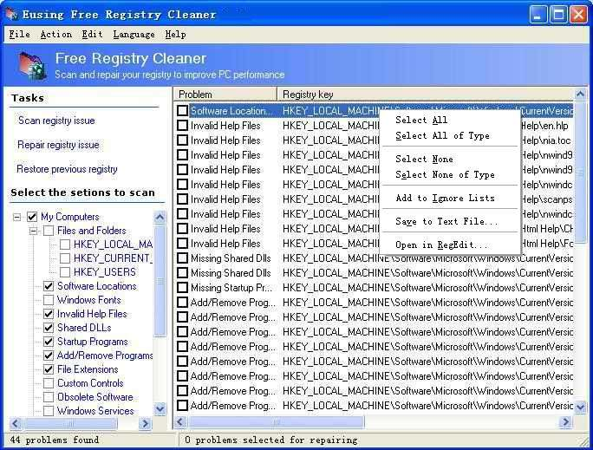Click tree panel vertical scrollbar thumb

tap(160, 281)
